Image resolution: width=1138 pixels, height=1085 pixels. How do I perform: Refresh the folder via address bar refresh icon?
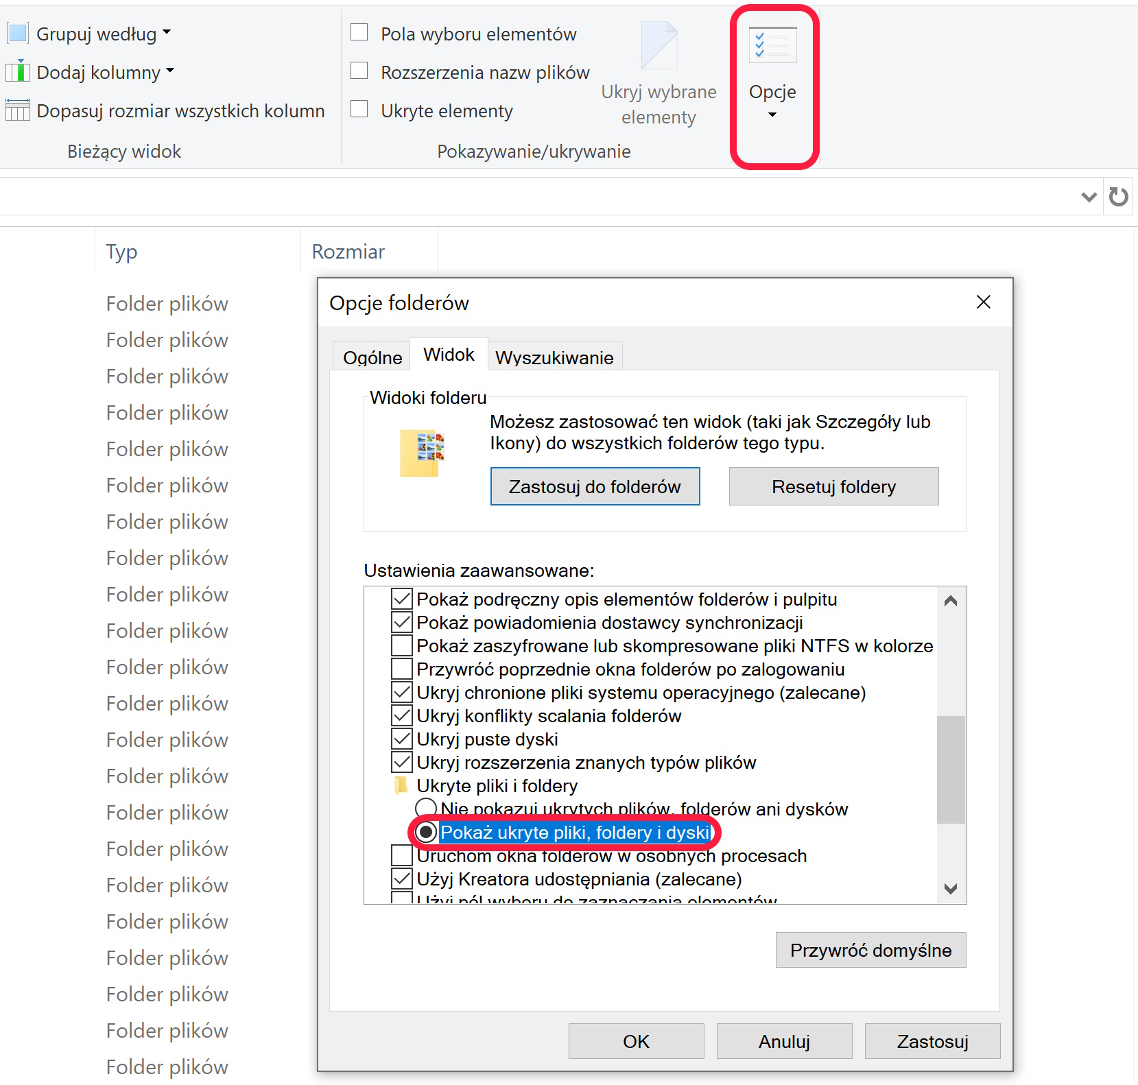pos(1119,197)
